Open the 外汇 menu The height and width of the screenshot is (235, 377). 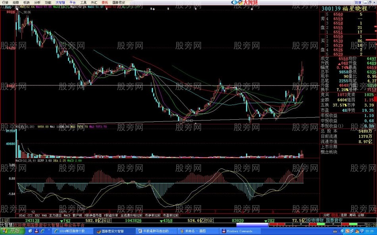(x=94, y=2)
